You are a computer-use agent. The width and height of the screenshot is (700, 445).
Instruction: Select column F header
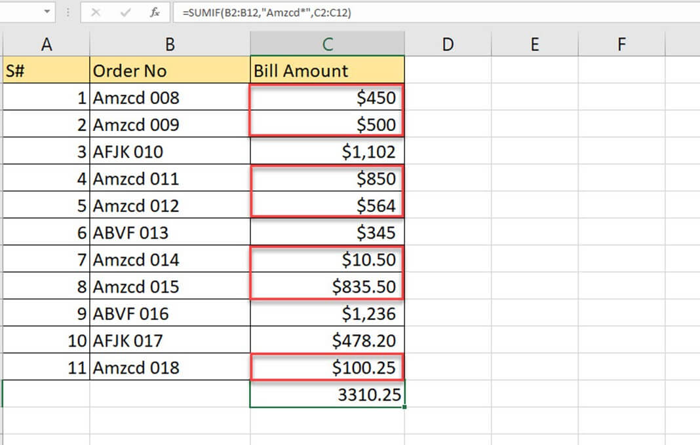point(621,44)
